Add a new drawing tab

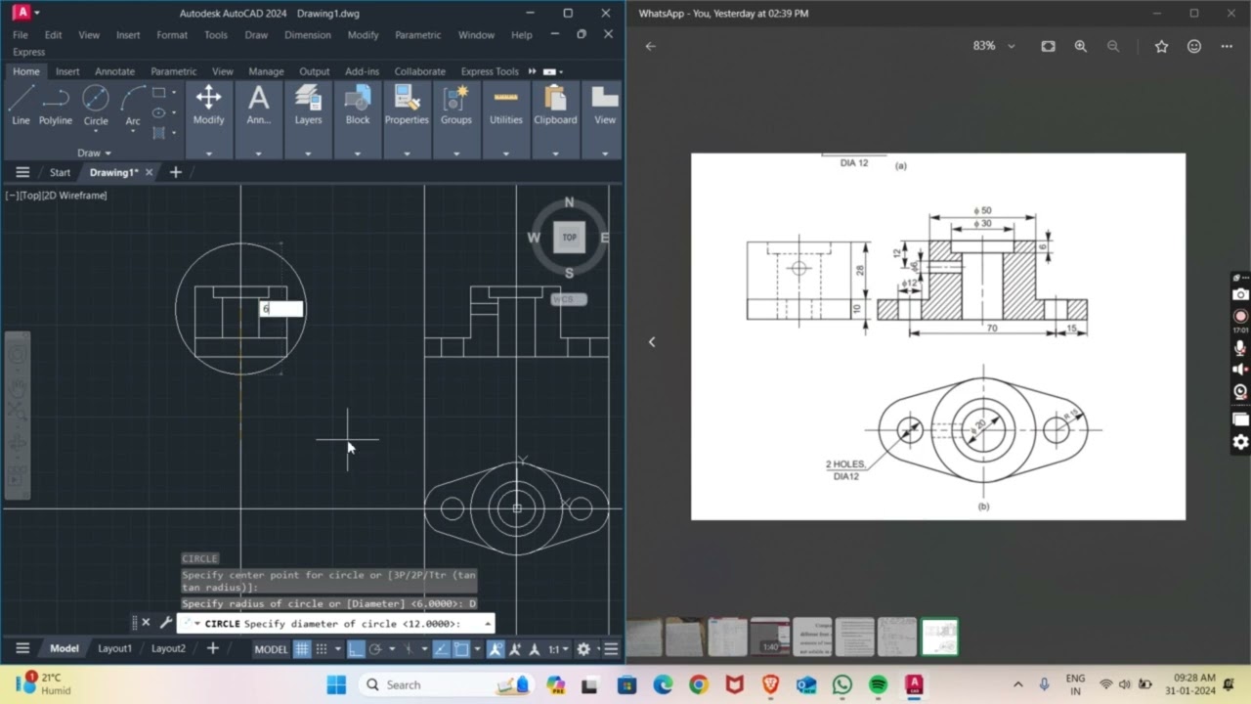pyautogui.click(x=176, y=172)
